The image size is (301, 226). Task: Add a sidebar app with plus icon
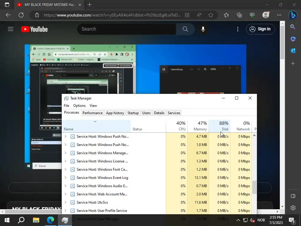[293, 63]
